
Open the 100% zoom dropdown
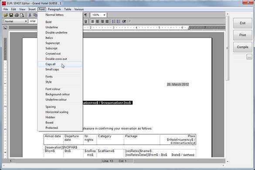point(99,15)
